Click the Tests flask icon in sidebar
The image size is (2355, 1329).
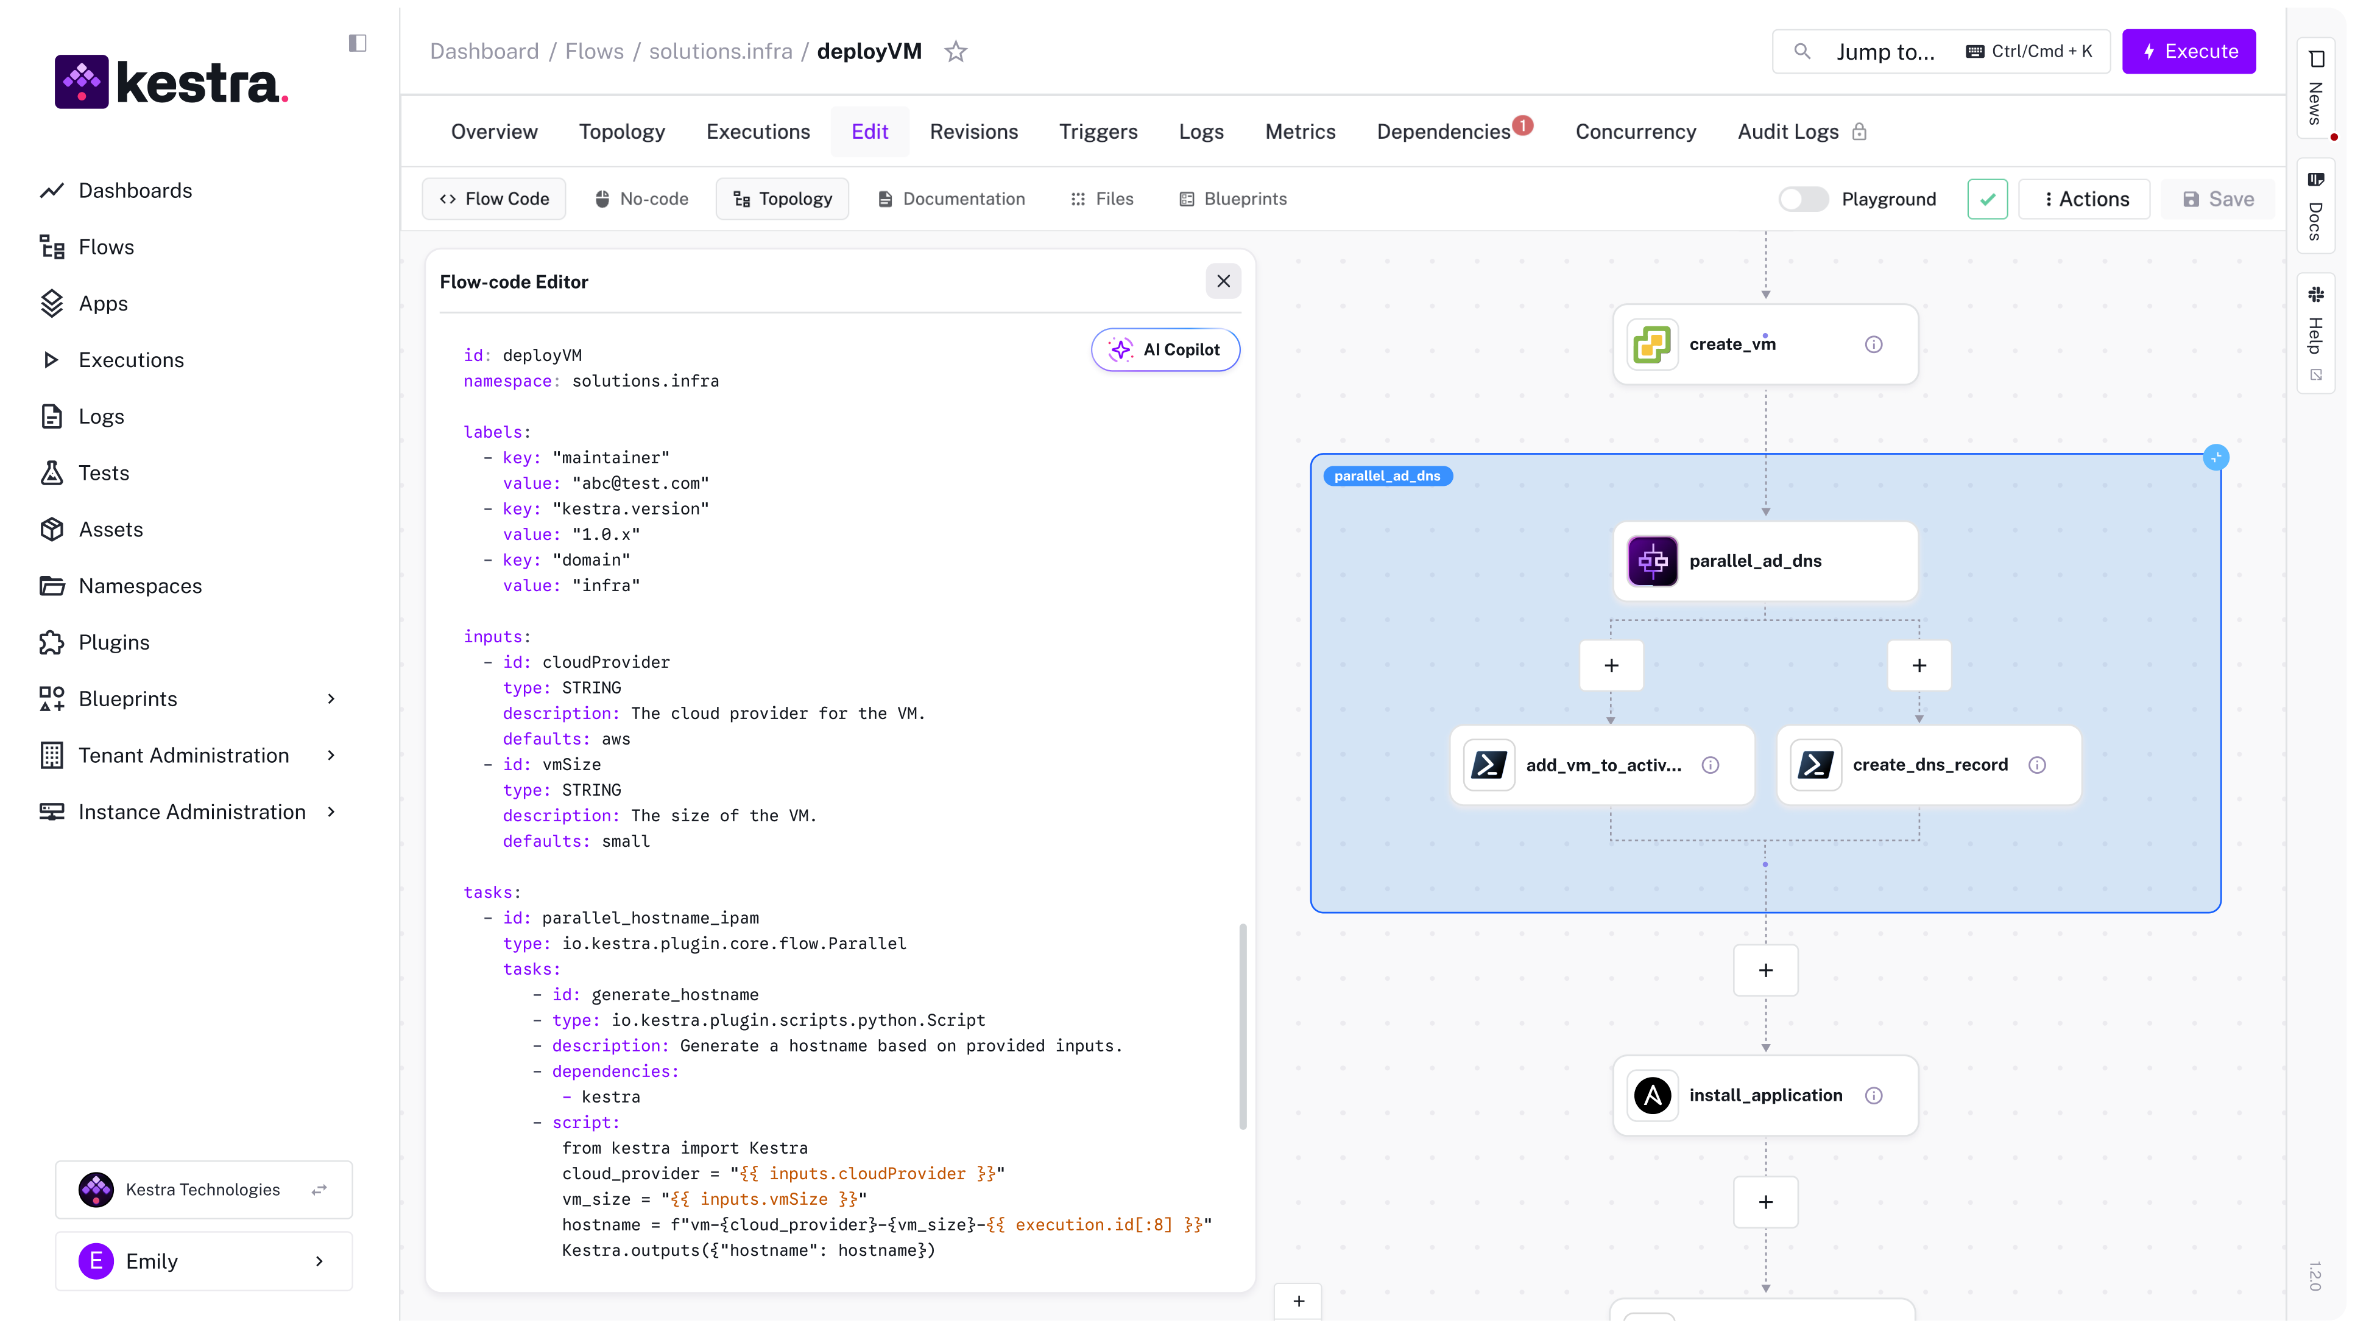point(52,472)
